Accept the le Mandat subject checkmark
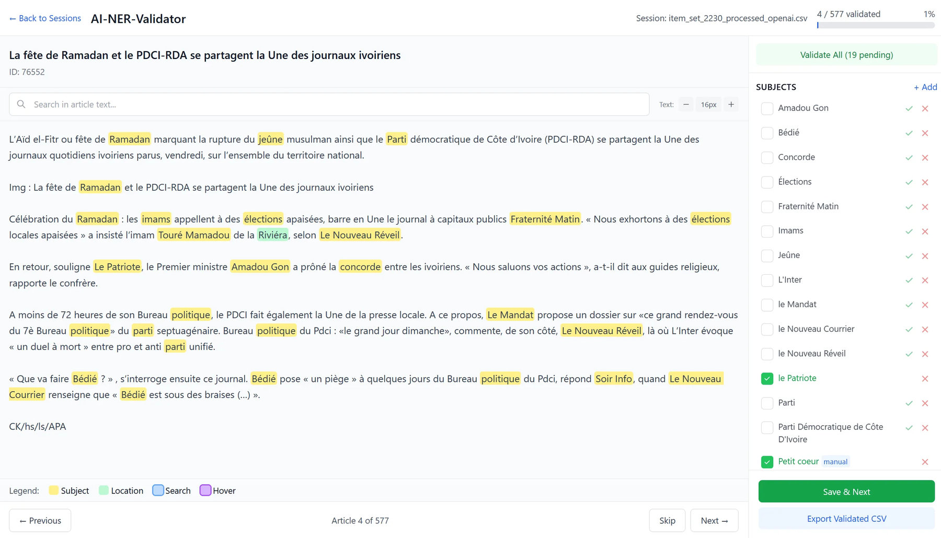The height and width of the screenshot is (538, 941). [x=909, y=305]
